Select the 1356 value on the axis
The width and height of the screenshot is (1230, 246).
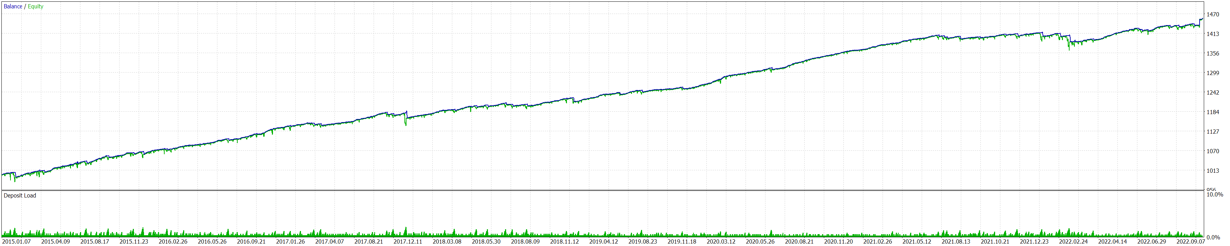(1213, 54)
